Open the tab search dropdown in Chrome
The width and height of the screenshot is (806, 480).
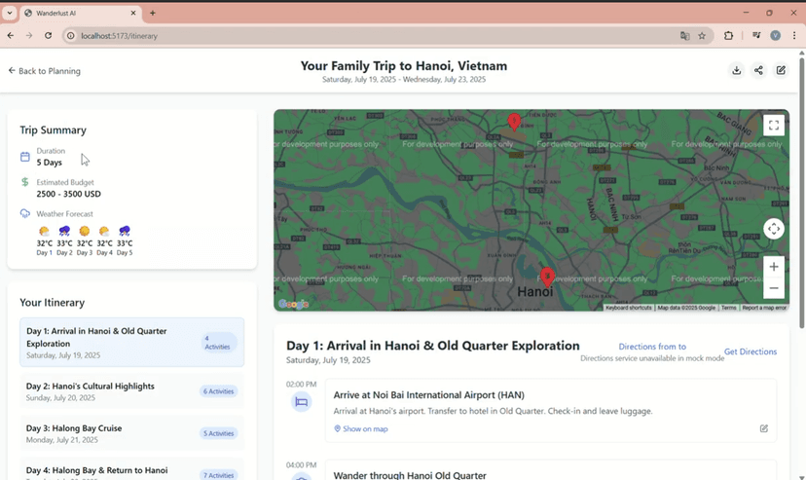click(10, 13)
